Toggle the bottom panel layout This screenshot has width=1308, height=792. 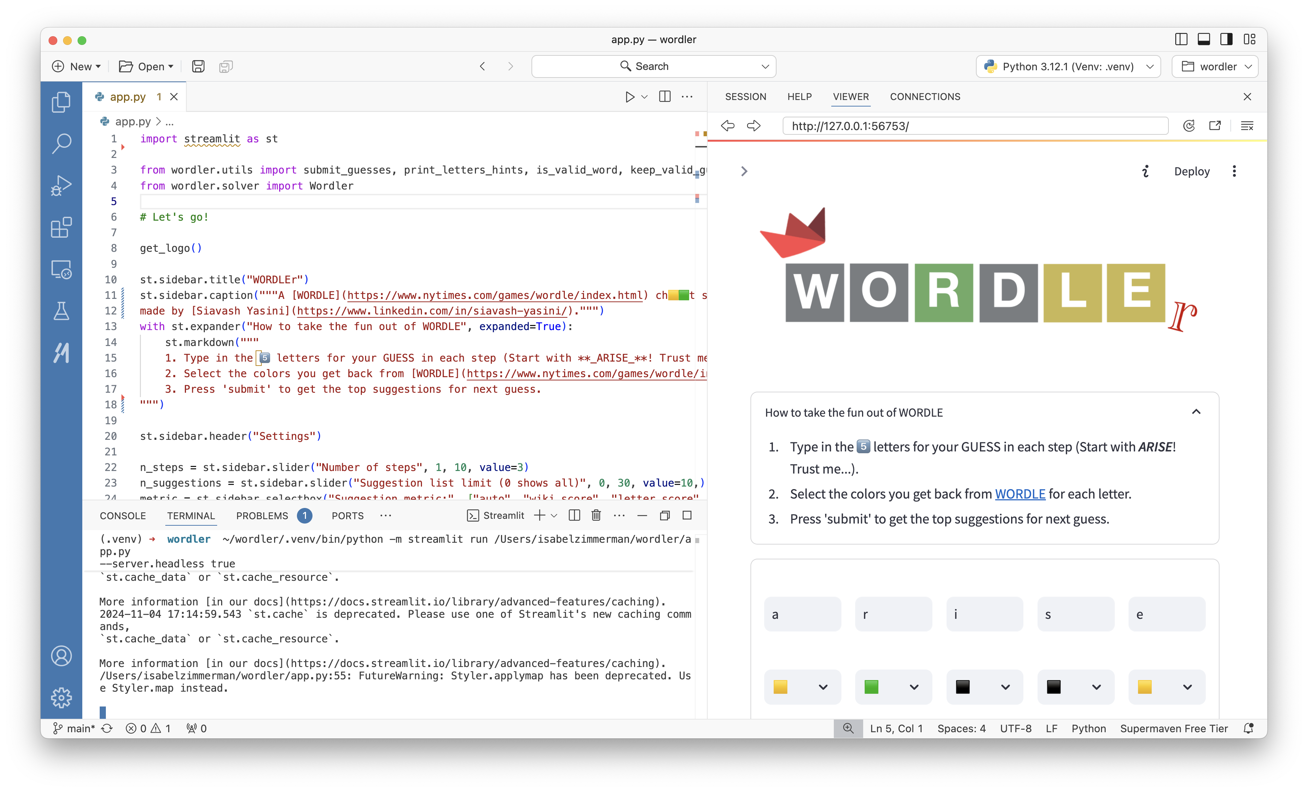coord(1204,39)
